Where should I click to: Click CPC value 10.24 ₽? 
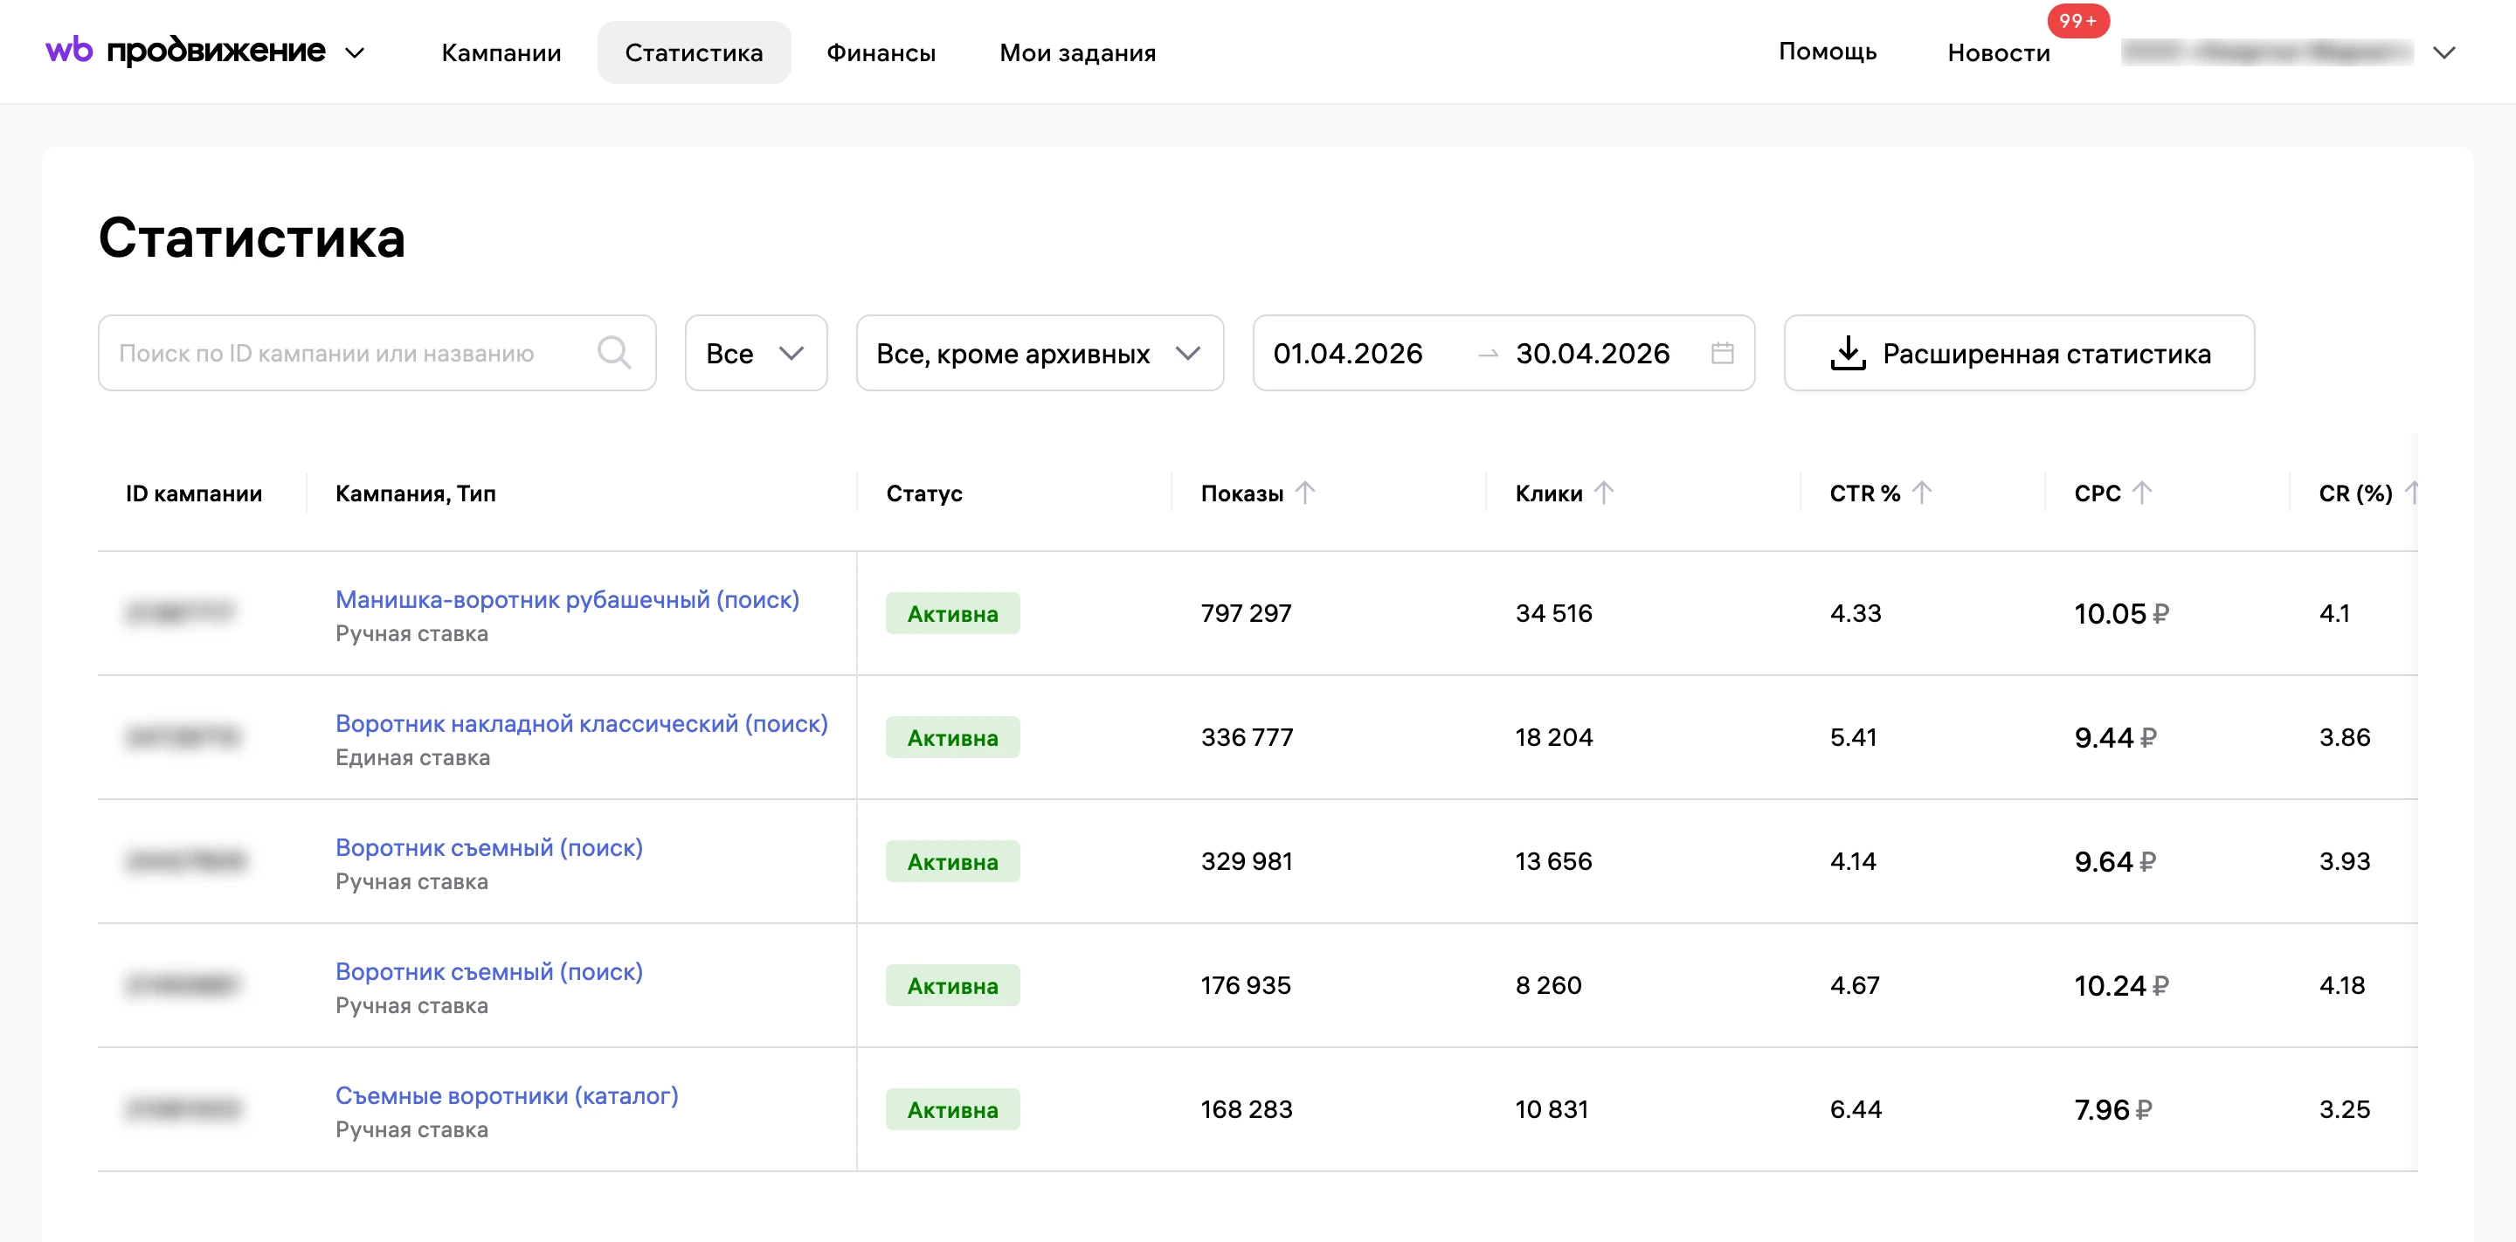coord(2120,985)
